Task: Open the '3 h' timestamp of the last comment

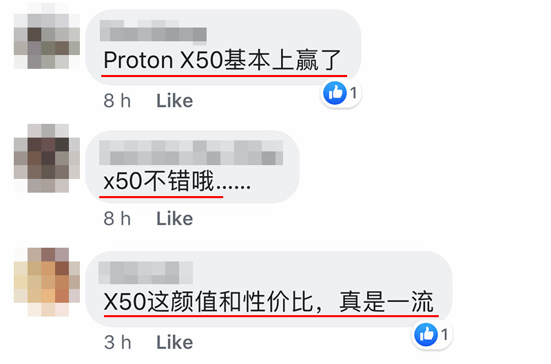Action: [x=117, y=343]
